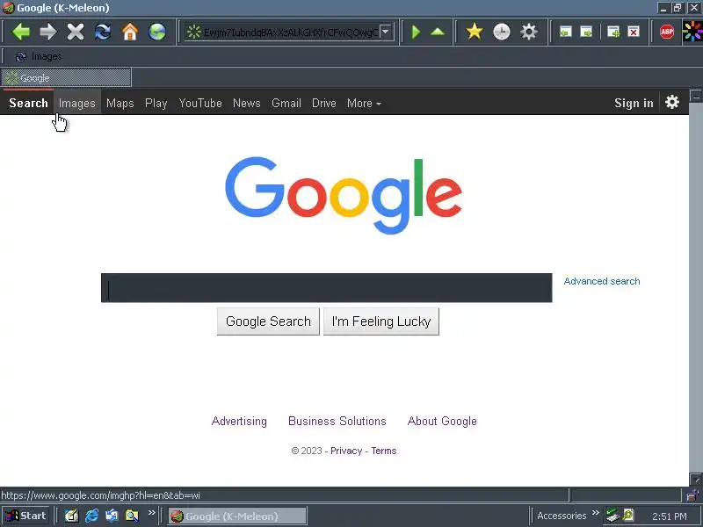Click the Google Search button
Viewport: 703px width, 527px height.
pyautogui.click(x=268, y=321)
